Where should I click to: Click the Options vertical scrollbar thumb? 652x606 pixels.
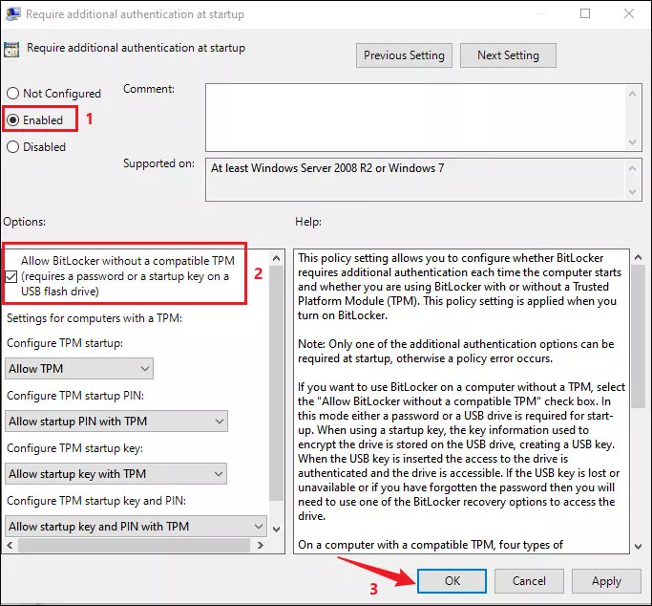coord(276,383)
